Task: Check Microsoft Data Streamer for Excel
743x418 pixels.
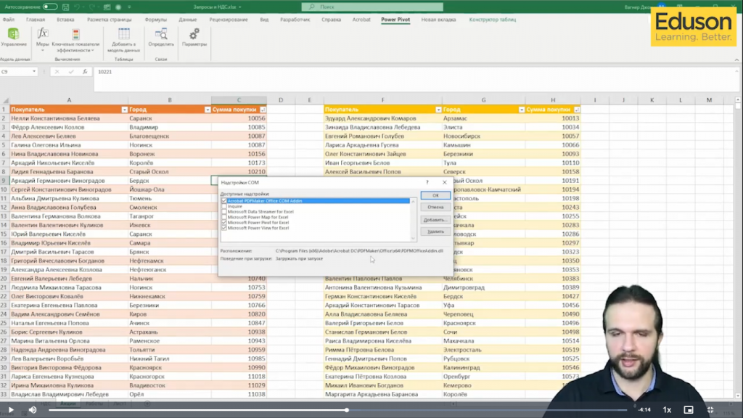Action: click(x=224, y=212)
